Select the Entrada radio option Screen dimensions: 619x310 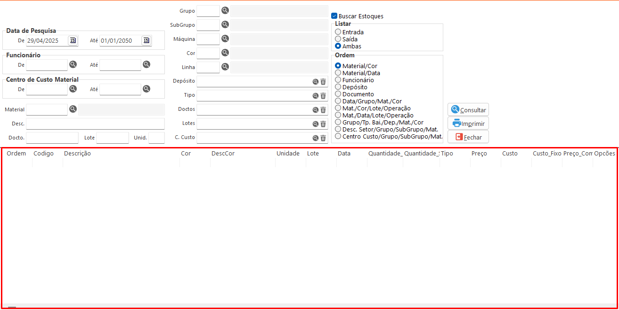[x=338, y=32]
